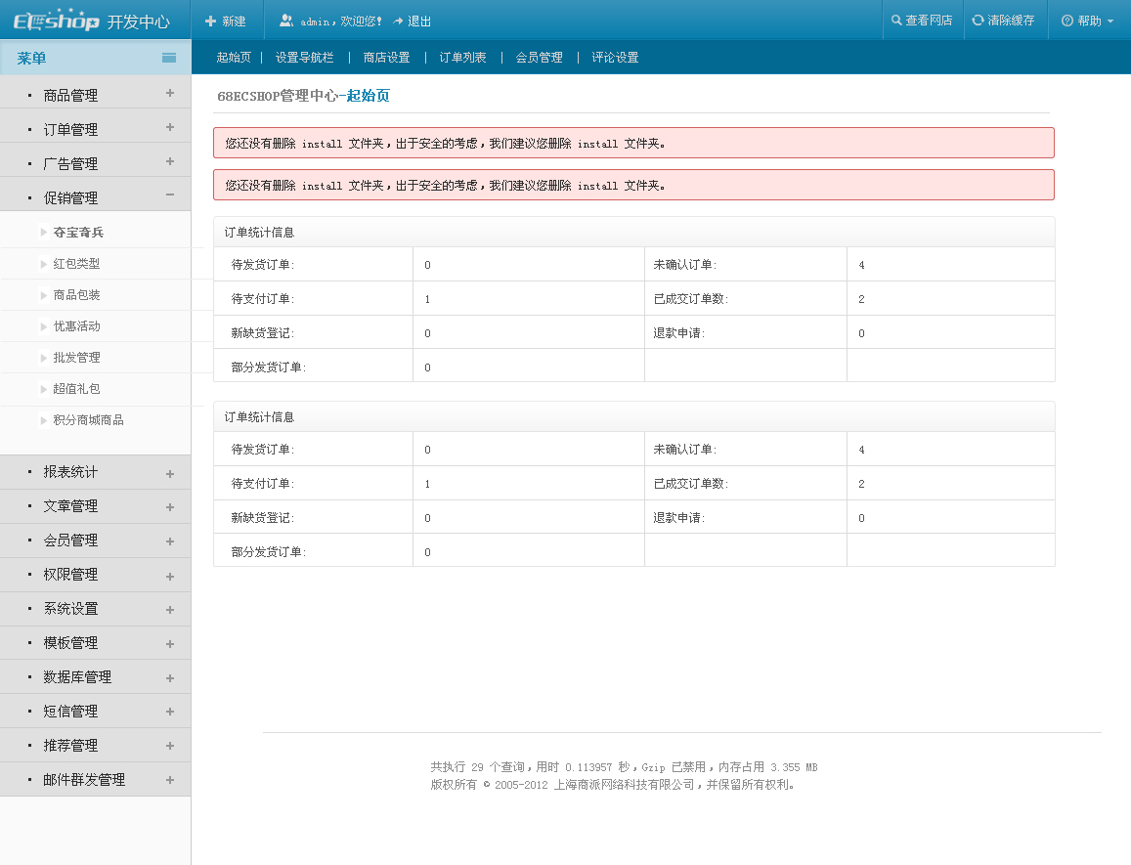Screen dimensions: 1131x865
Task: Click the 积分商城商品 sidebar link
Action: (x=88, y=420)
